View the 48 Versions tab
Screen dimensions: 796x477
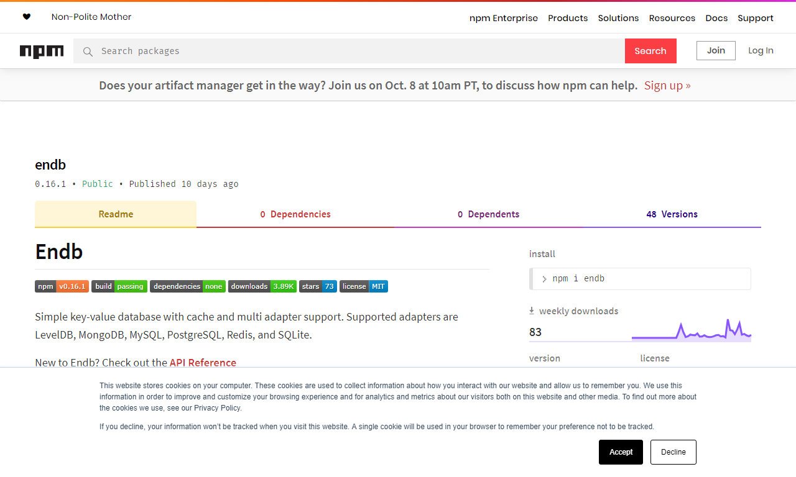point(672,214)
